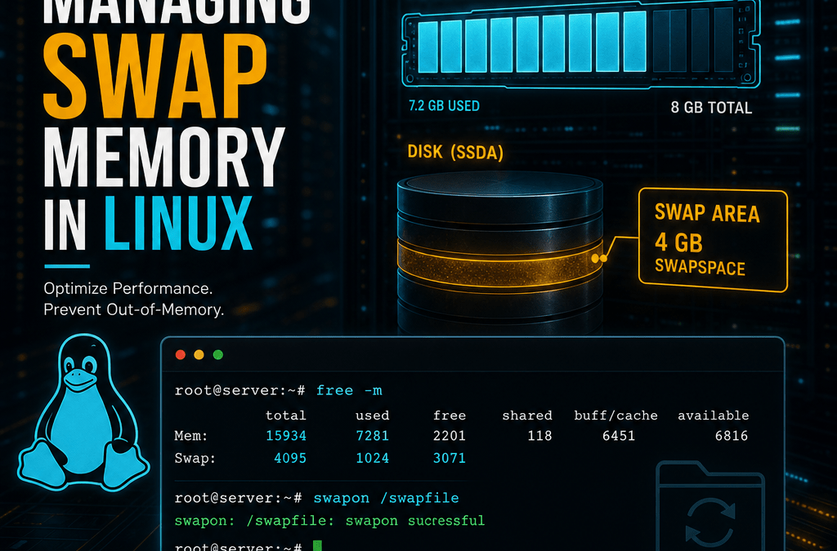Click the "total" column header in terminal
Image resolution: width=837 pixels, height=551 pixels.
(285, 415)
